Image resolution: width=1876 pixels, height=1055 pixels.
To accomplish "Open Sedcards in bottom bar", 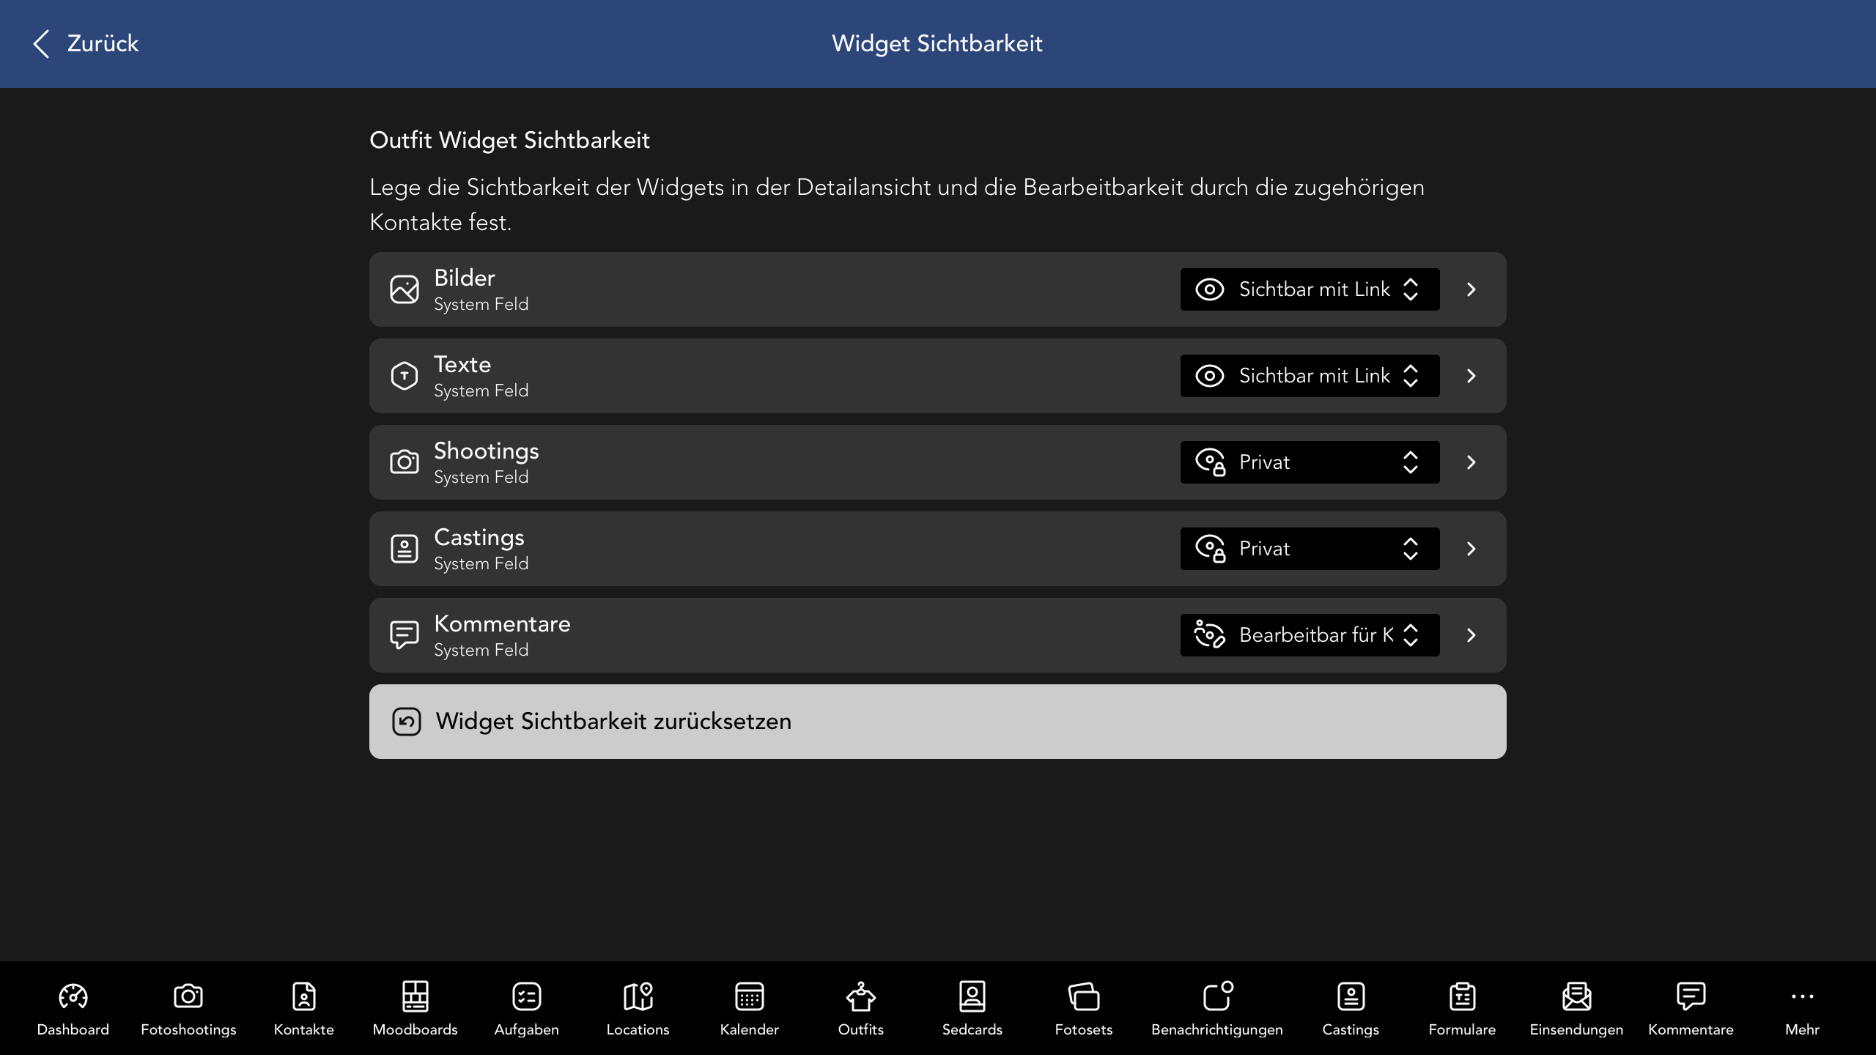I will [x=972, y=1009].
